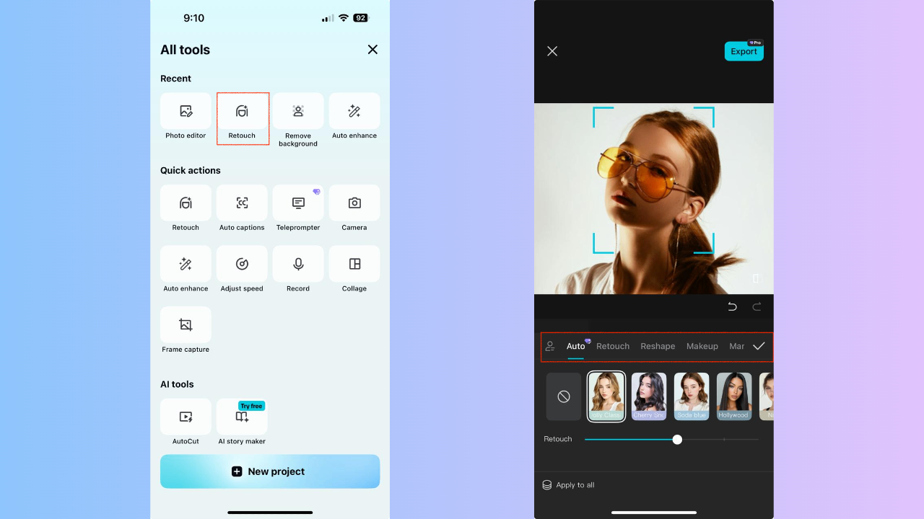Switch to the Makeup tab
Screen dimensions: 924x519
pyautogui.click(x=702, y=346)
